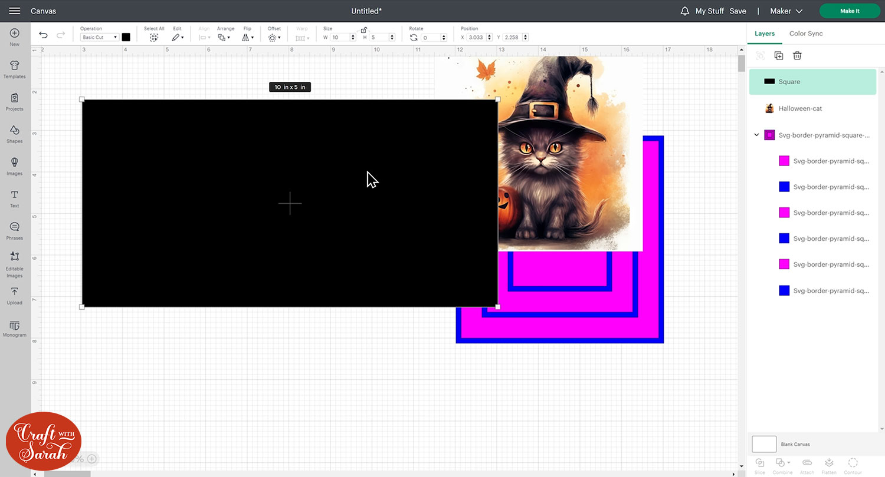This screenshot has width=885, height=477.
Task: Click the Blank Canvas color swatch
Action: coord(764,444)
